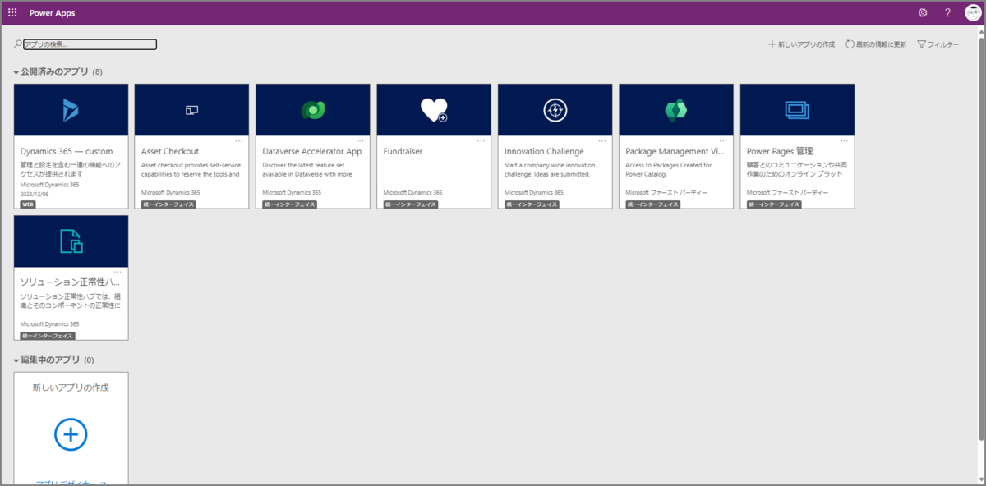The width and height of the screenshot is (986, 486).
Task: Open more options on Package Management
Action: (723, 141)
